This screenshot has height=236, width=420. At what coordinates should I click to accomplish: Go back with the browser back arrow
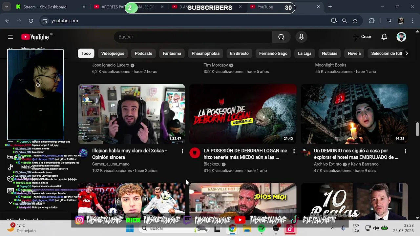click(7, 21)
